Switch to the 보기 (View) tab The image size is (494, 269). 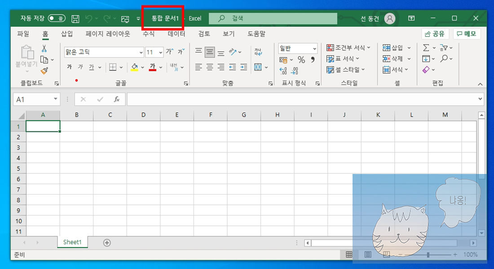pos(229,34)
